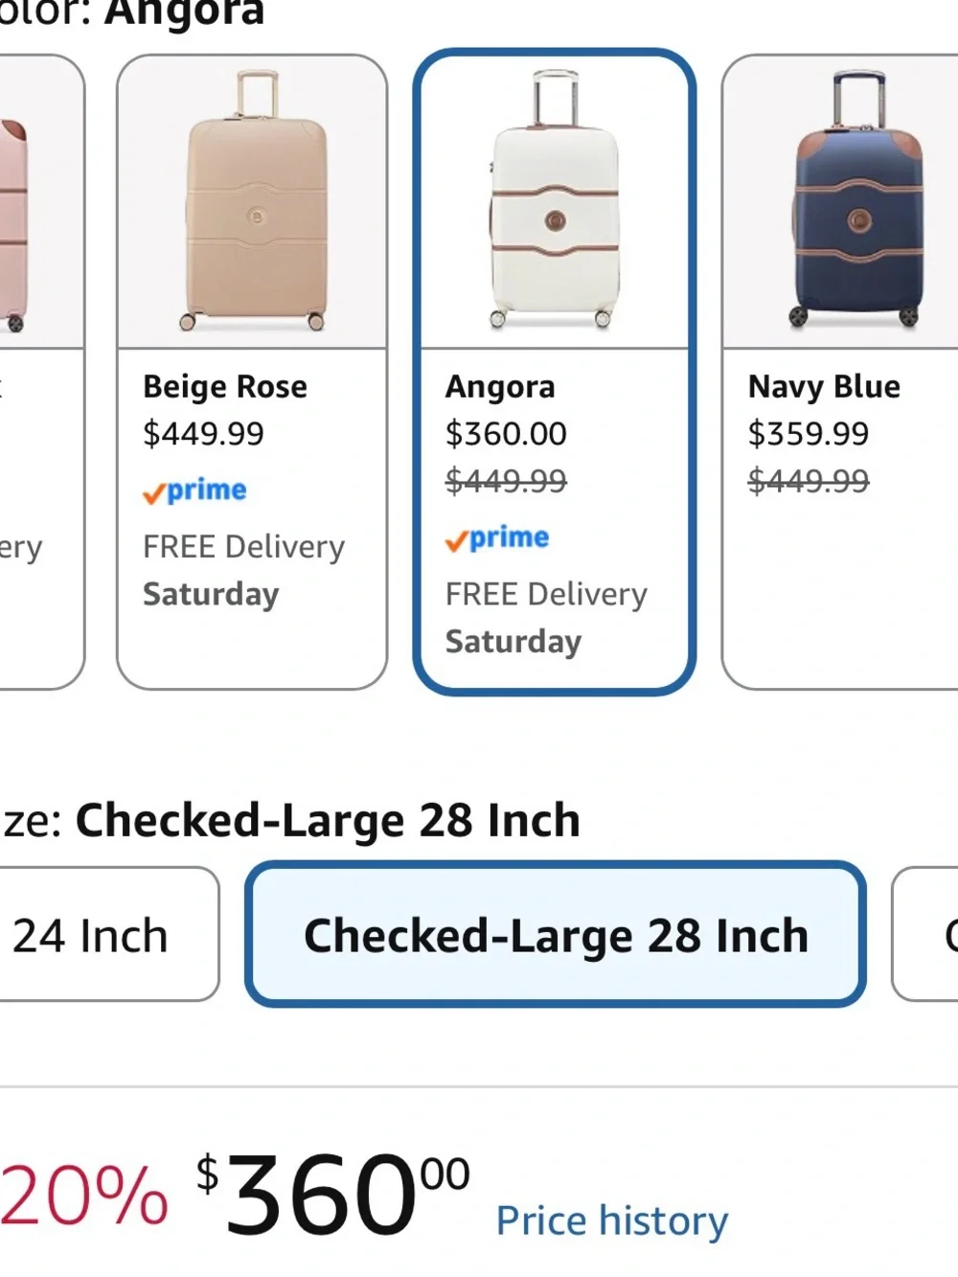Click the Beige Rose color name

225,387
